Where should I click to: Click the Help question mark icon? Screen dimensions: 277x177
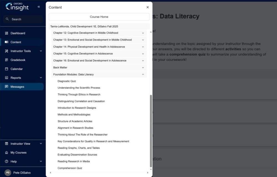coord(7,161)
